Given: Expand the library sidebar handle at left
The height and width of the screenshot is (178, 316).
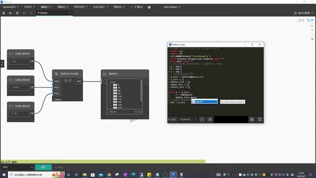Looking at the screenshot, I should coord(2,64).
